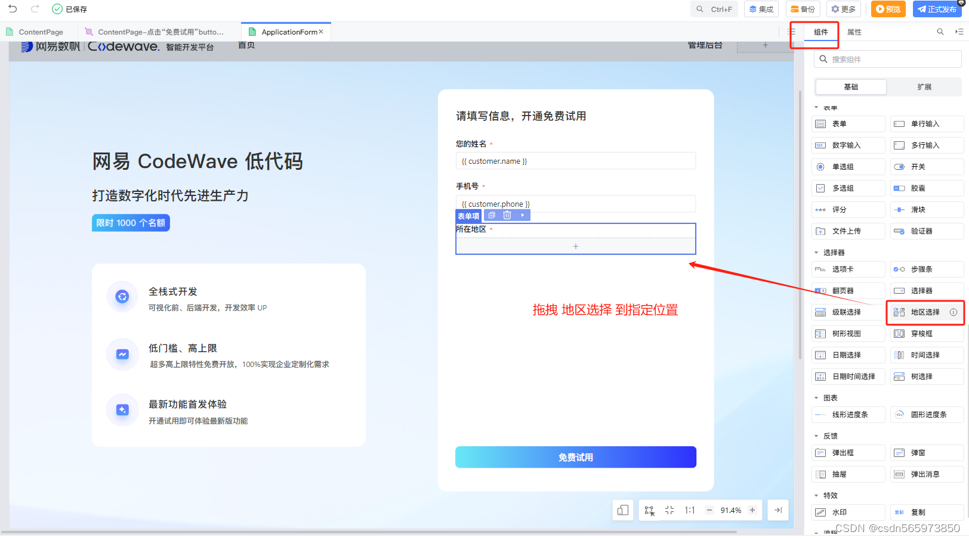Viewport: 969px width, 538px height.
Task: Click the list icon left of 组件 tab
Action: (792, 32)
